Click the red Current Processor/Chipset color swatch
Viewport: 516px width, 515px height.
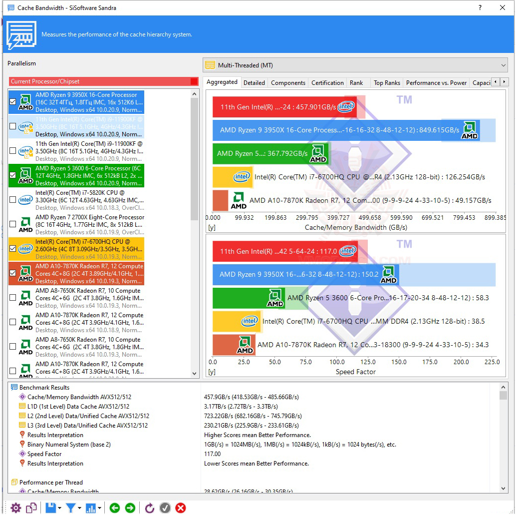coord(194,81)
